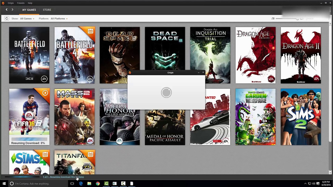Click the calendar badge on Battlefield 4
The image size is (333, 187).
pyautogui.click(x=90, y=31)
